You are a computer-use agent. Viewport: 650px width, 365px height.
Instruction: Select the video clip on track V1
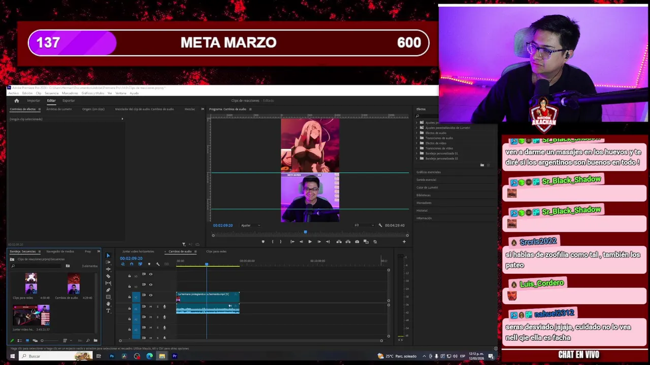coord(208,297)
